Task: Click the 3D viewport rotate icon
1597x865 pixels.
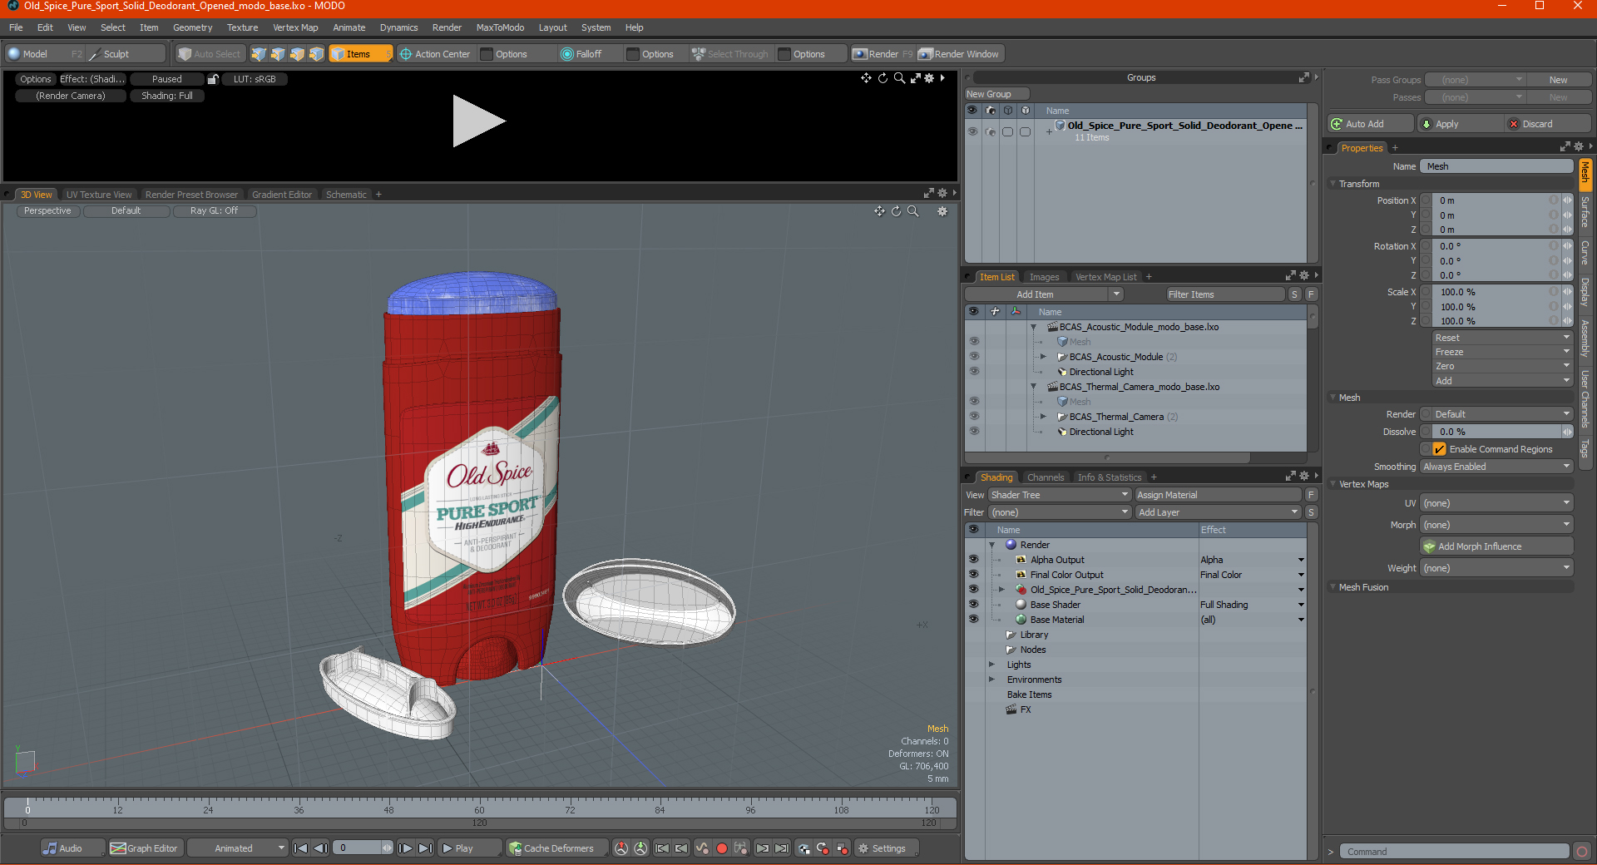Action: coord(896,211)
